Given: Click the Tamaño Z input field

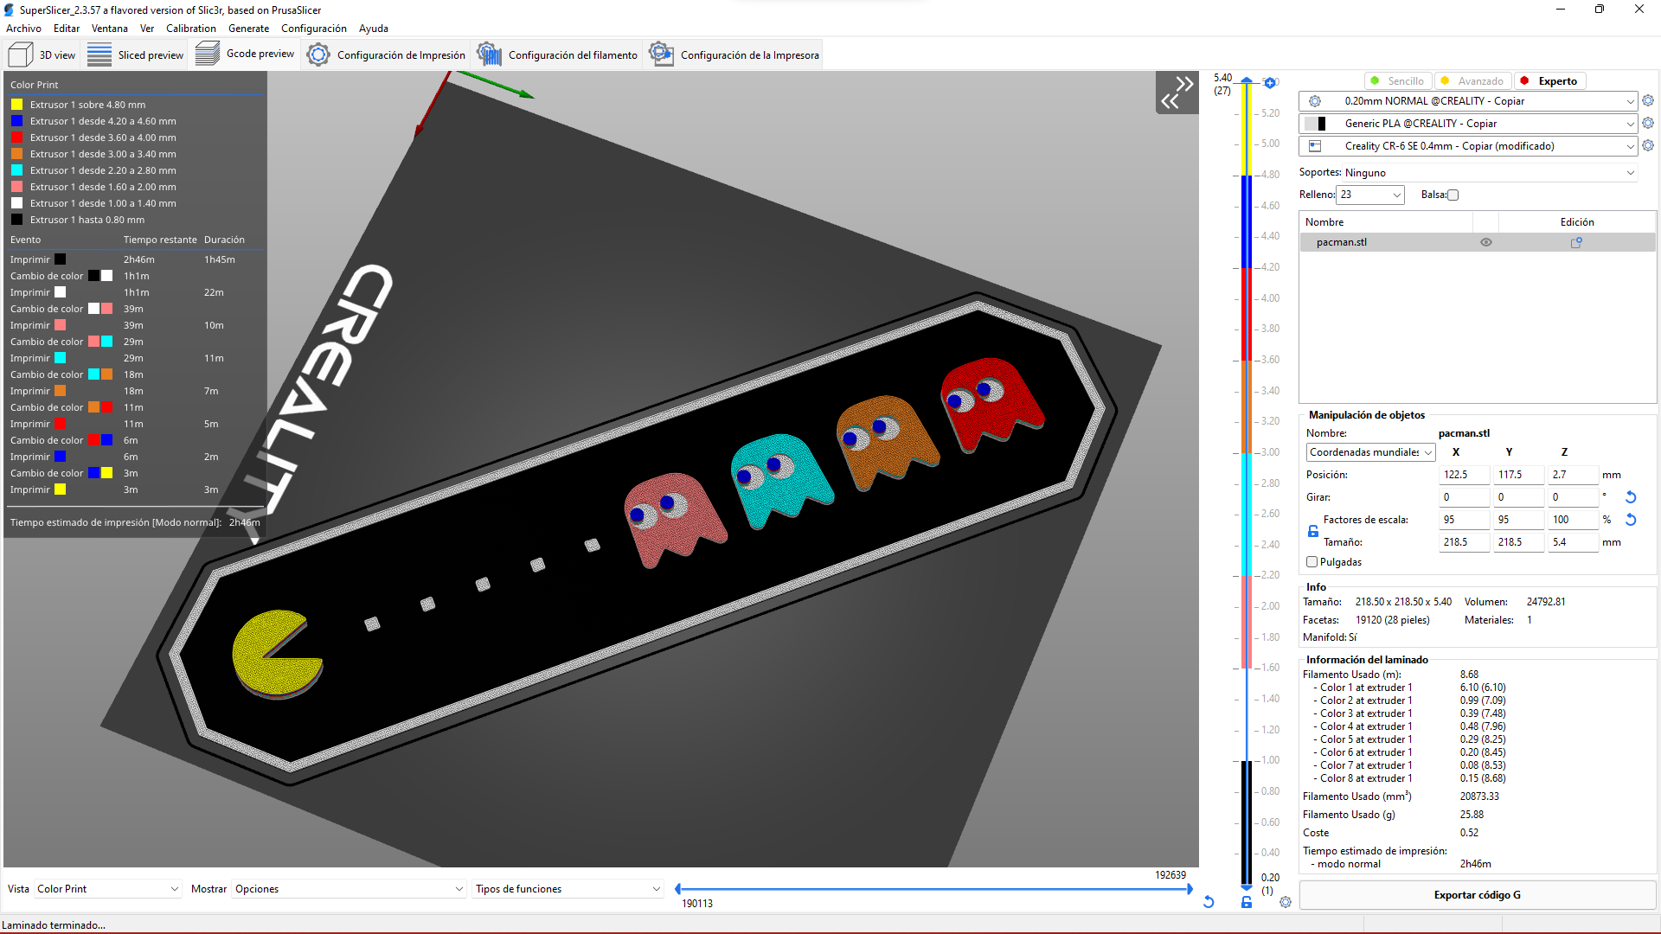Looking at the screenshot, I should coord(1572,542).
